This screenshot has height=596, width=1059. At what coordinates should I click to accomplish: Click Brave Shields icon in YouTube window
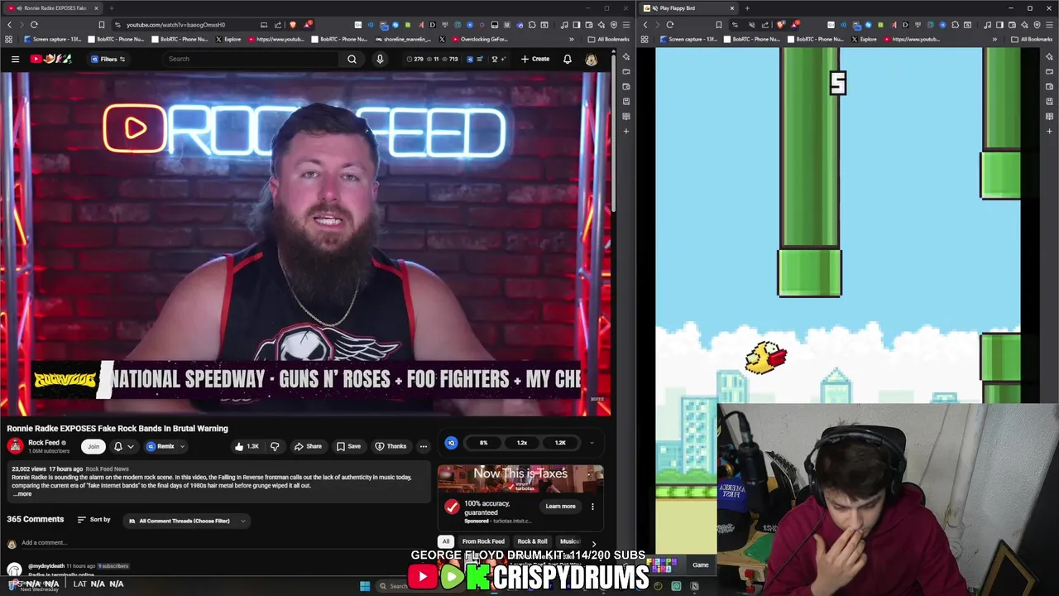click(292, 25)
